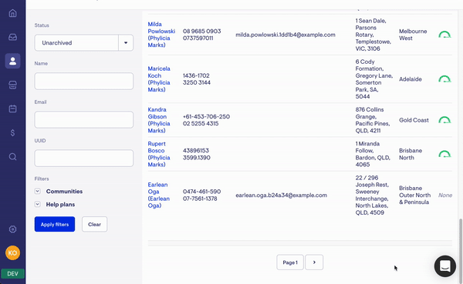Select the People icon in sidebar
This screenshot has width=463, height=284.
click(x=12, y=61)
